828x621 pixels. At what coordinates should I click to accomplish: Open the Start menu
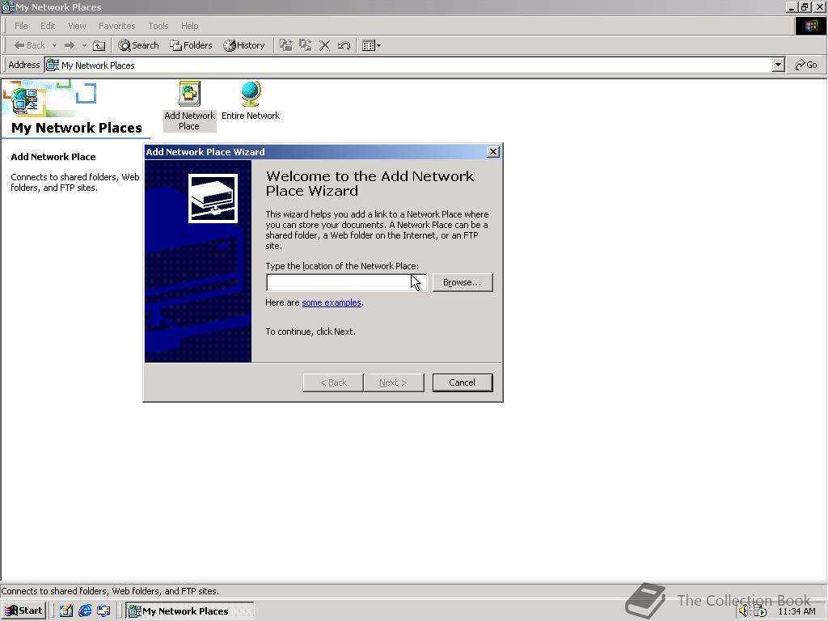(23, 611)
